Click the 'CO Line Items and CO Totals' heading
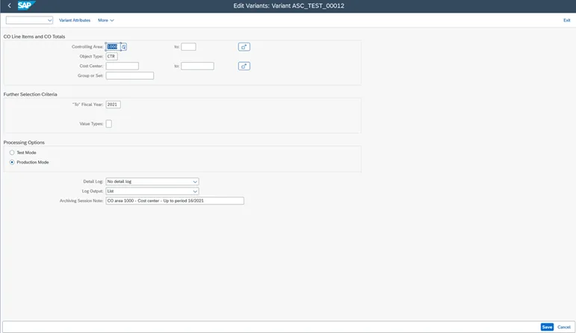This screenshot has height=333, width=576. pos(34,37)
